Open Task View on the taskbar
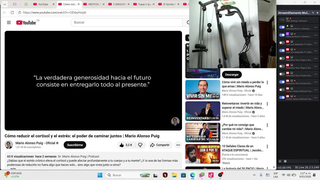 tap(155, 175)
